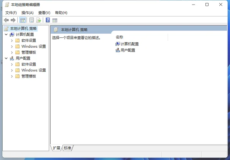230x160 pixels.
Task: Click folder icon of 软件设置 under 用户配置
Action: (x=17, y=64)
